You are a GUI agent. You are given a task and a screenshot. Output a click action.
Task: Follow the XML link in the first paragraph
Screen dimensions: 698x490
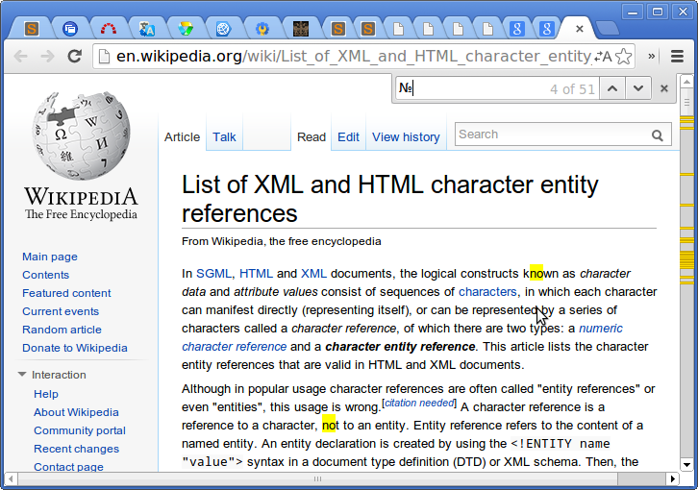(x=313, y=273)
